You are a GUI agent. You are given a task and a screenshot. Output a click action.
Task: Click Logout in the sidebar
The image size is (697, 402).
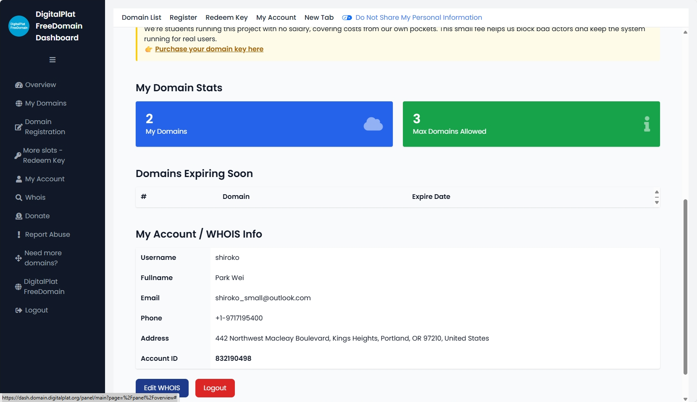pyautogui.click(x=36, y=310)
